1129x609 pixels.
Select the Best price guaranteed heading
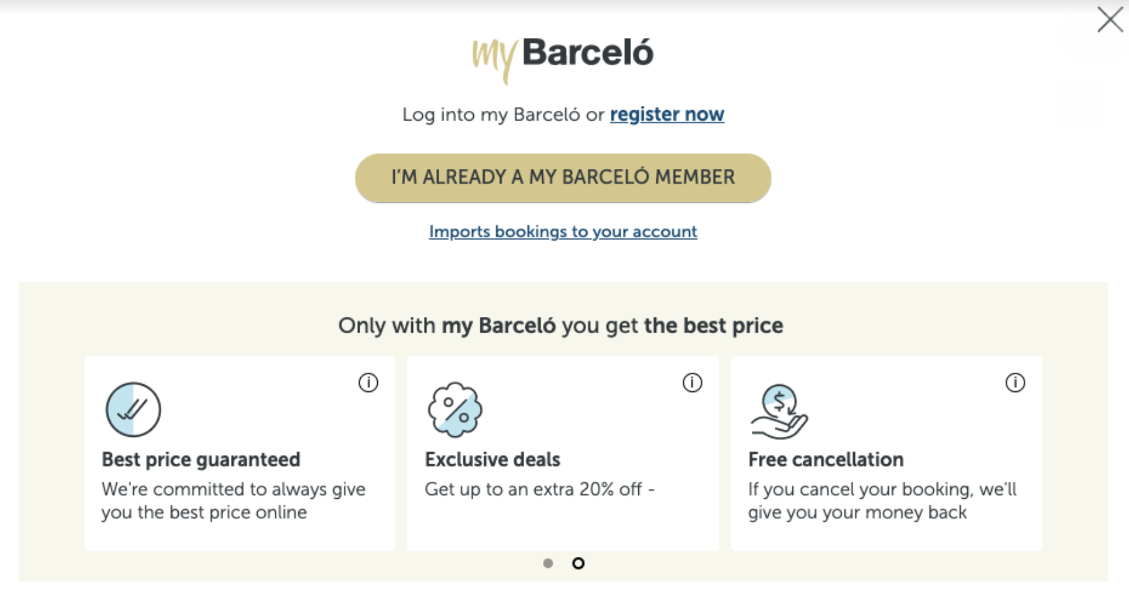point(201,460)
